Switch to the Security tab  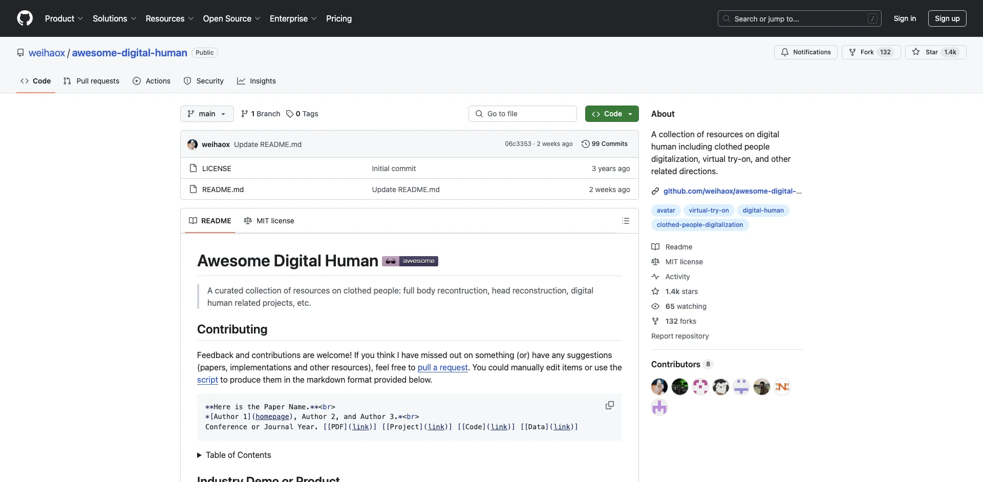pyautogui.click(x=204, y=81)
